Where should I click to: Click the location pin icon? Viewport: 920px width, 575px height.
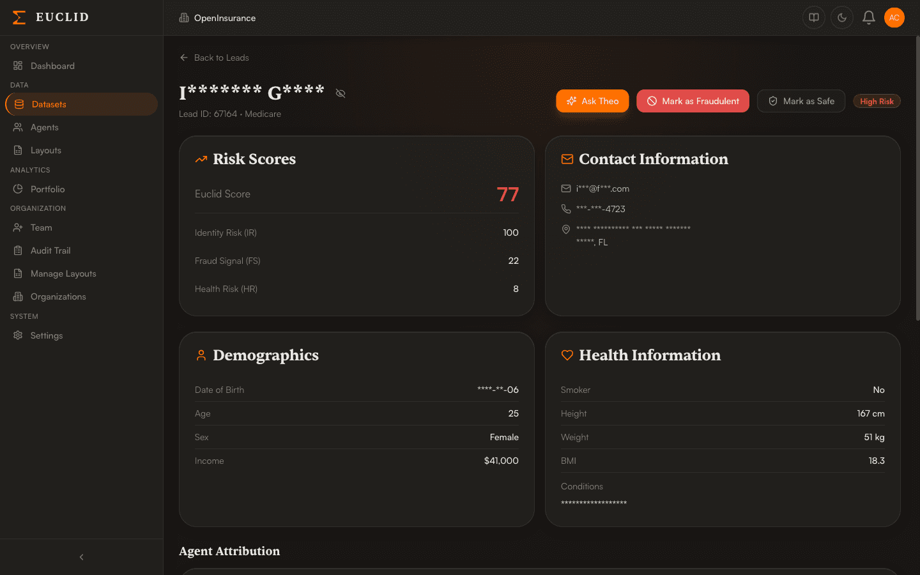point(566,229)
